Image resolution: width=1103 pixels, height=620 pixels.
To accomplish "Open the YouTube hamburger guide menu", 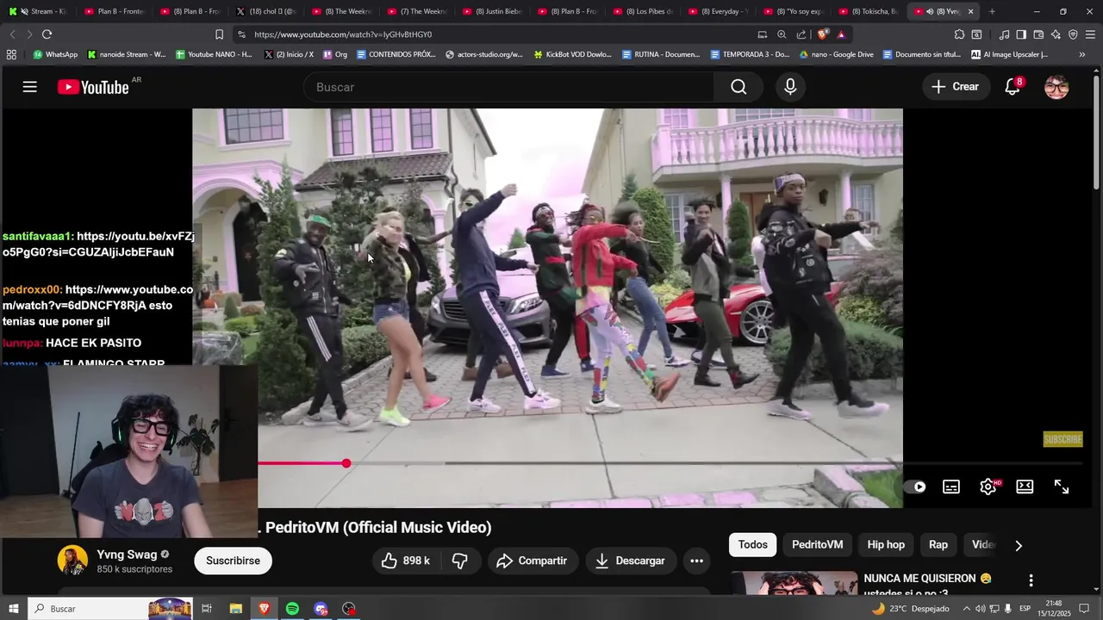I will (30, 87).
